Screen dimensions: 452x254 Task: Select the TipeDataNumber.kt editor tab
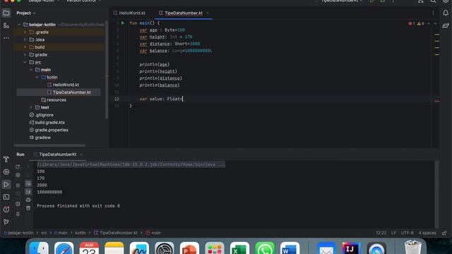coord(184,13)
